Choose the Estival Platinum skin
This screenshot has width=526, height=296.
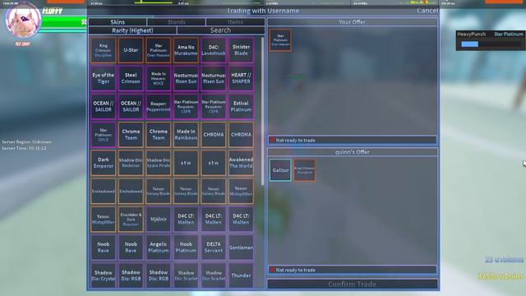point(241,106)
